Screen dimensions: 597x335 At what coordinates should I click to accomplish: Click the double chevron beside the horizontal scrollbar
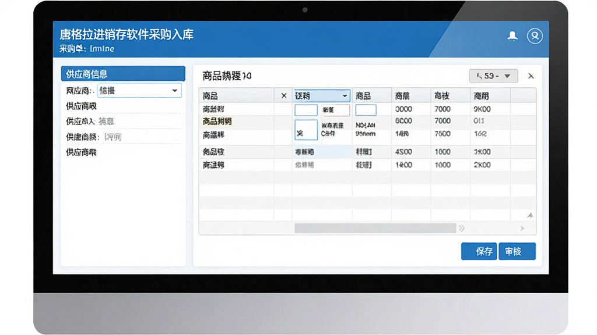point(462,228)
